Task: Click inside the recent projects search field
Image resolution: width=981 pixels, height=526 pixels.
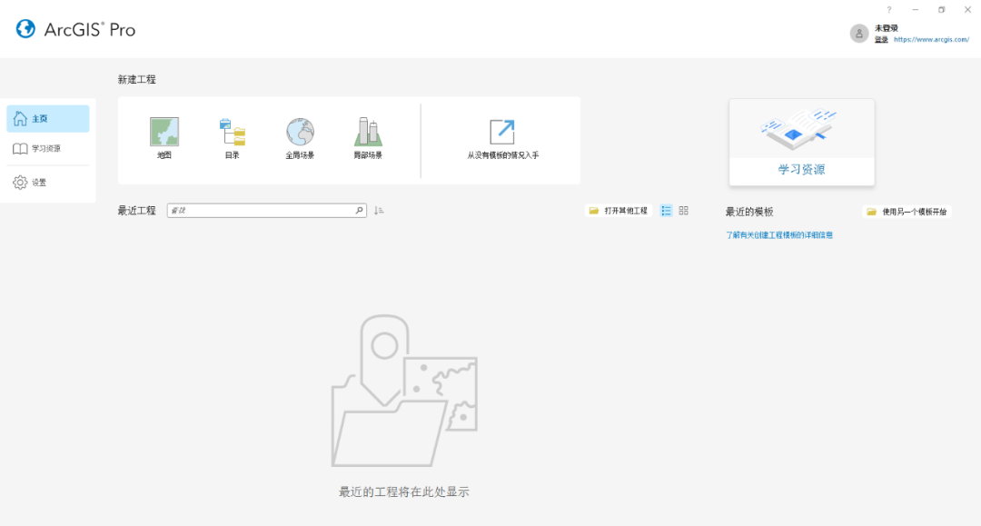Action: click(x=263, y=210)
